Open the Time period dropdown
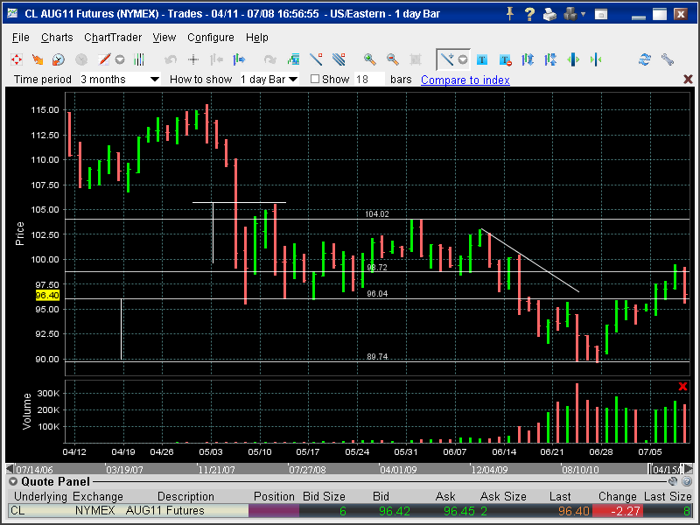The width and height of the screenshot is (700, 525). [x=120, y=80]
